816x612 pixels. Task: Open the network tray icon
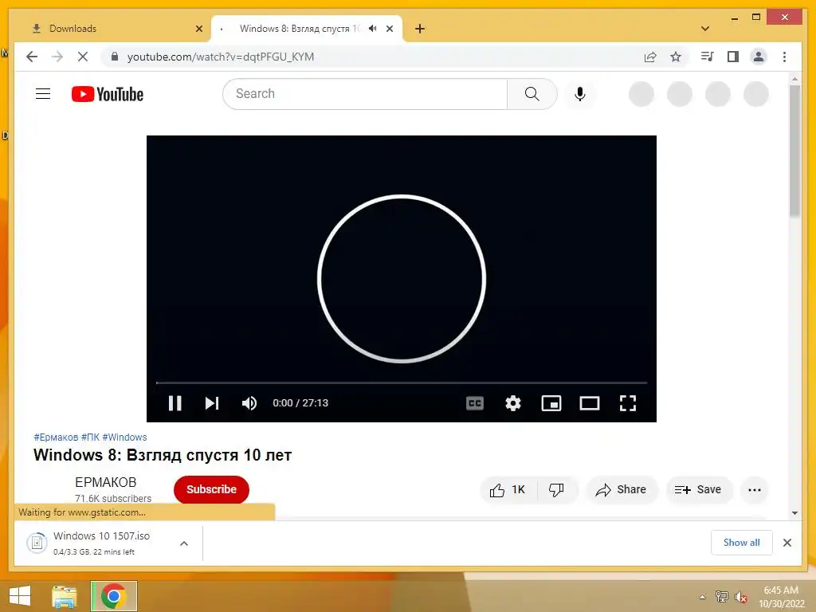[722, 596]
